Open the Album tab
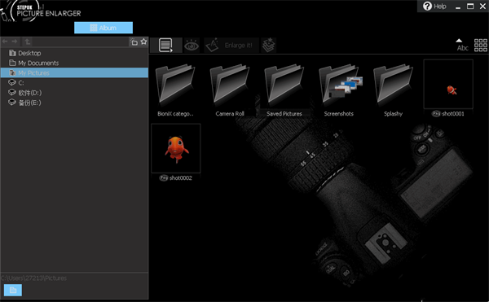This screenshot has width=489, height=302. pos(104,28)
